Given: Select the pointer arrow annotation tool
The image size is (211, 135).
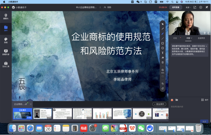Looking at the screenshot, I should [x=163, y=24].
